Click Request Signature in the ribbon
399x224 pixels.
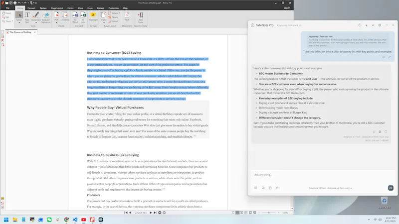pyautogui.click(x=46, y=17)
